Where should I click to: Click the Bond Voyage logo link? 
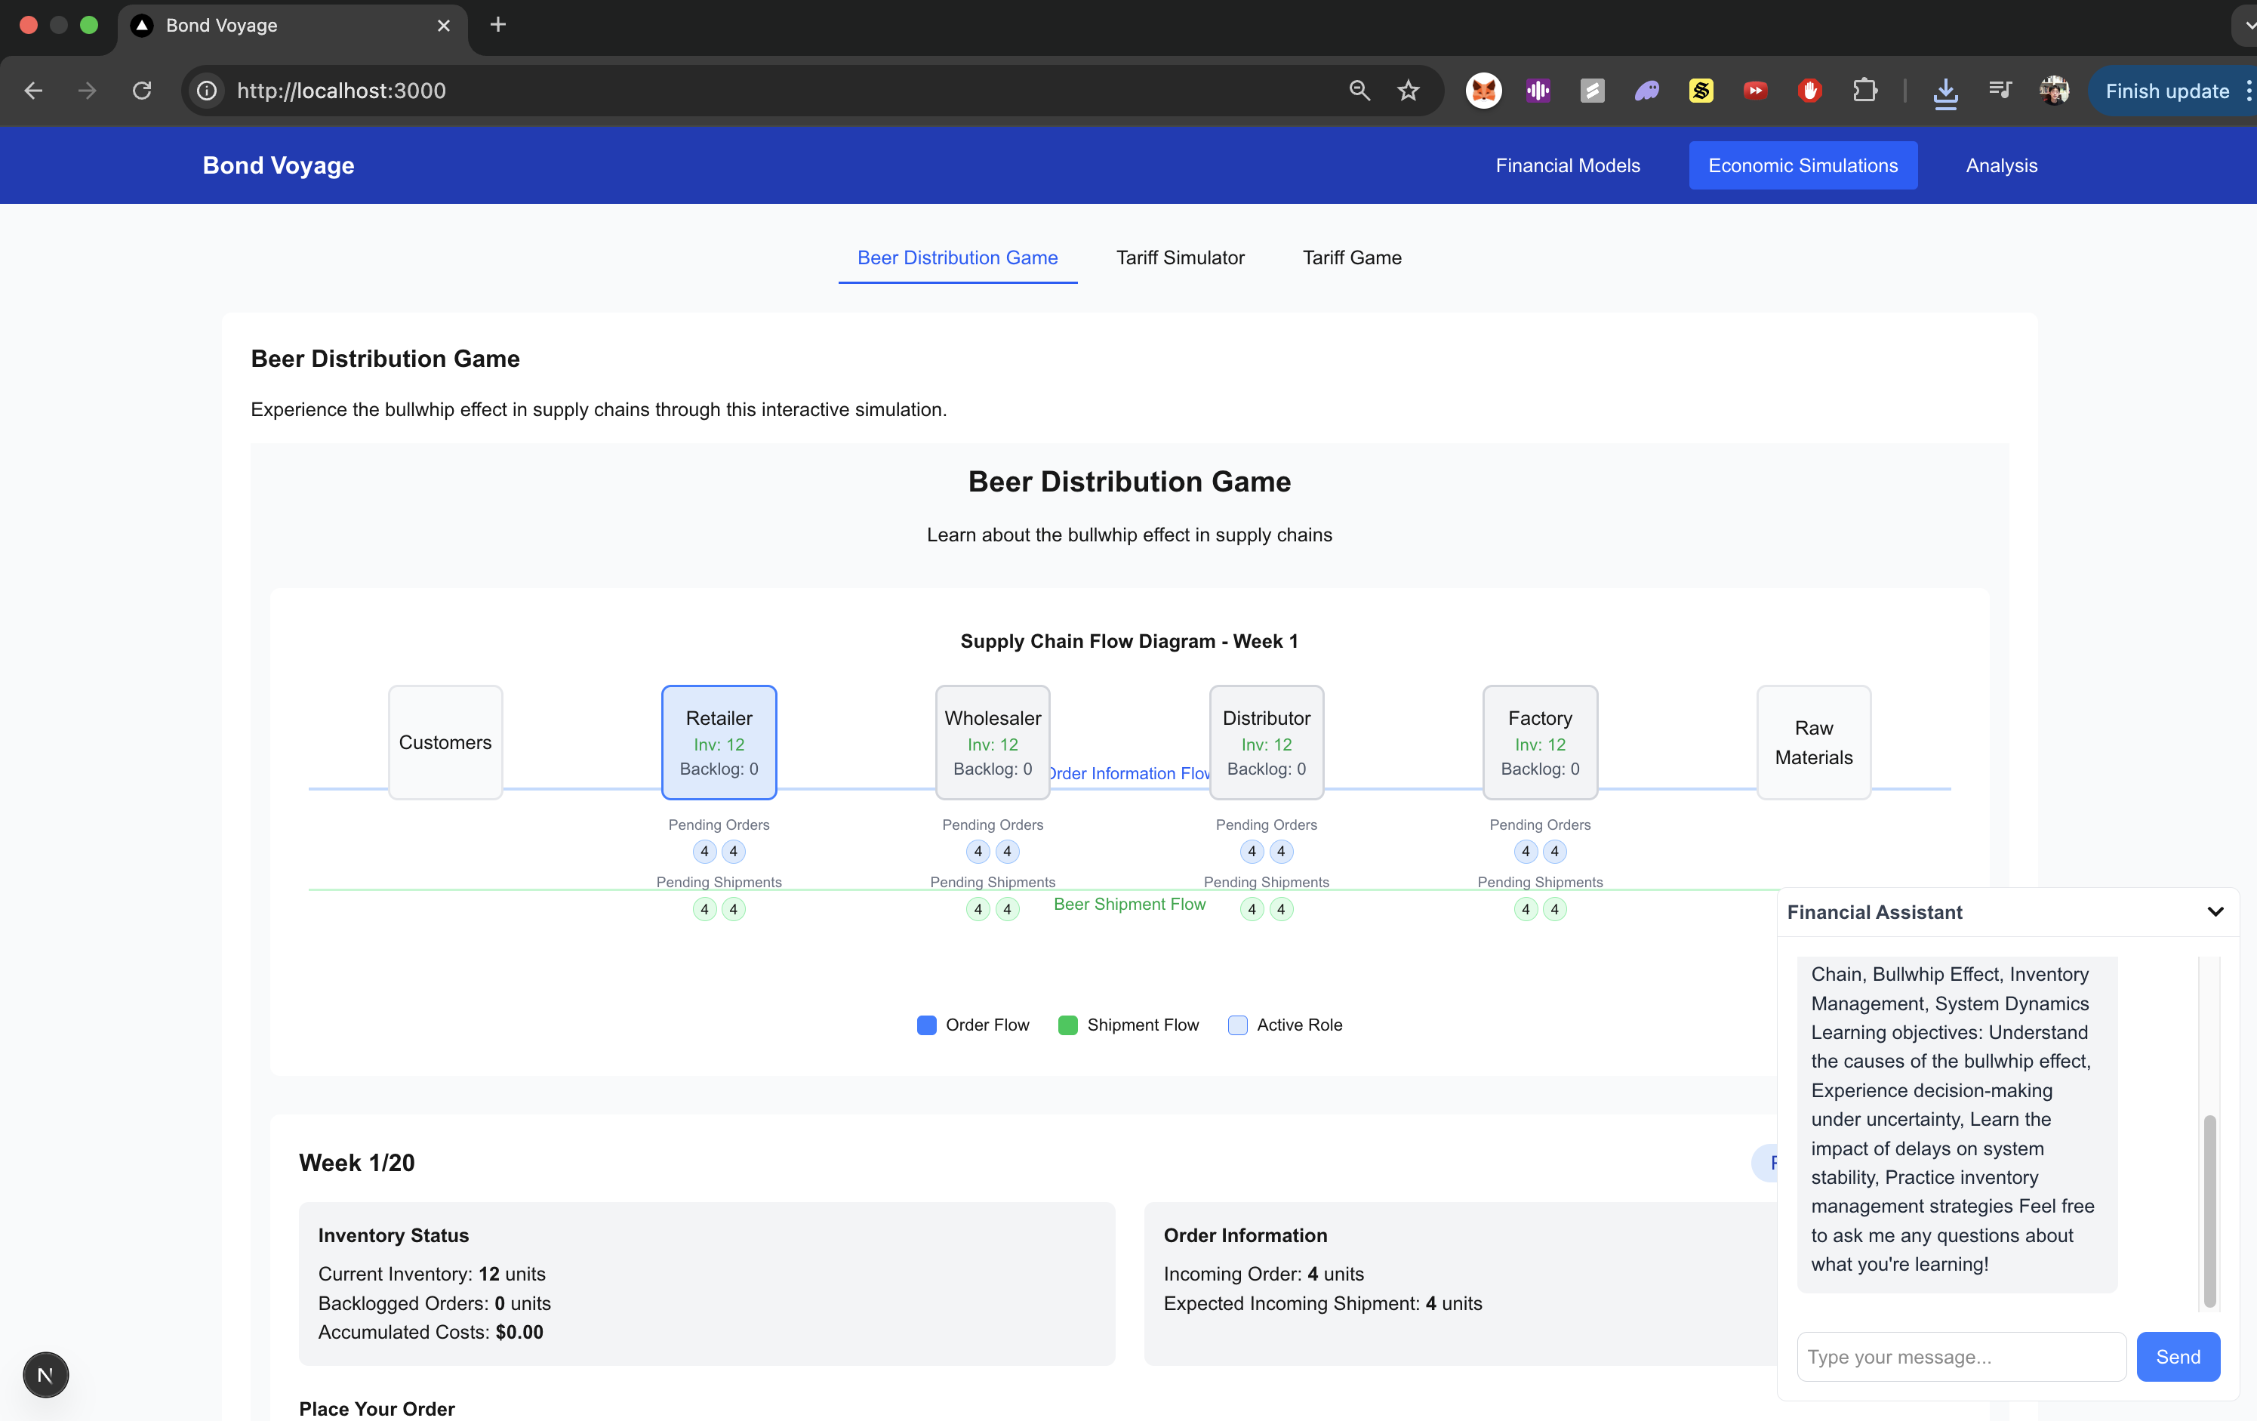click(279, 166)
